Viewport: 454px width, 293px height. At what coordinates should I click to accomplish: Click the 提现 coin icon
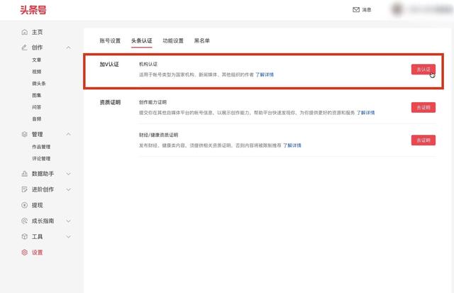[25, 205]
